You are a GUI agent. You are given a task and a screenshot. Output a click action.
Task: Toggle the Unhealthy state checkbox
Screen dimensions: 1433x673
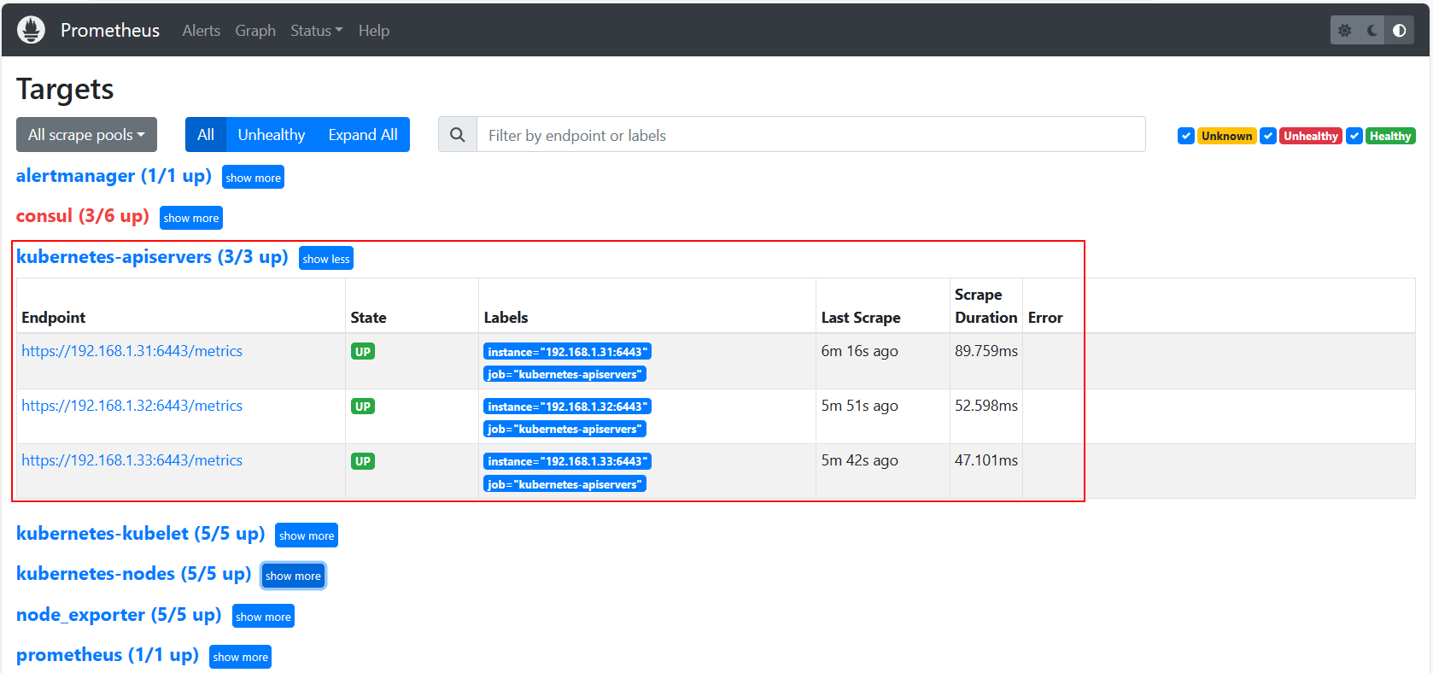1268,136
